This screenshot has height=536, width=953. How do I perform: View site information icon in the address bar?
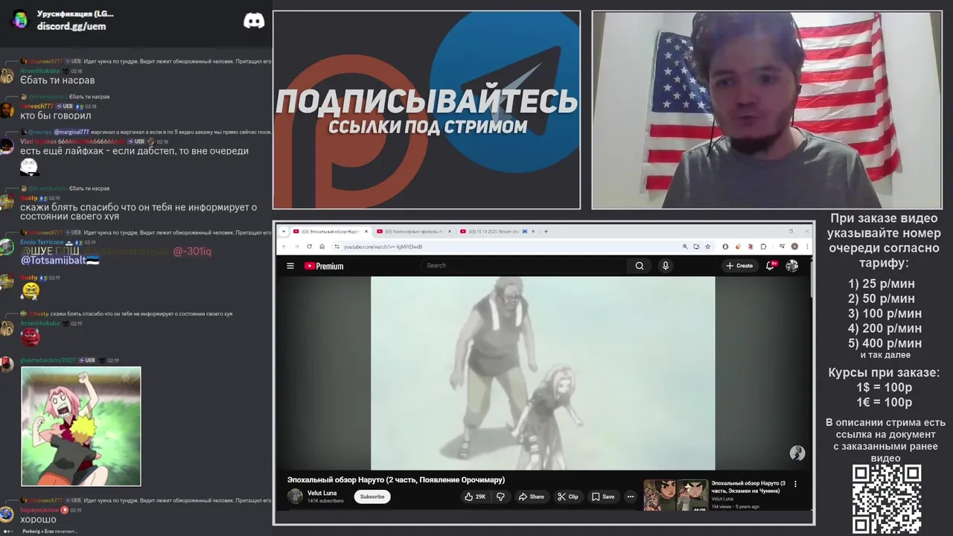(337, 246)
